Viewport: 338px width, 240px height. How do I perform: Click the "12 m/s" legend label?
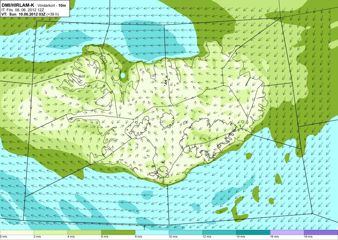click(207, 237)
